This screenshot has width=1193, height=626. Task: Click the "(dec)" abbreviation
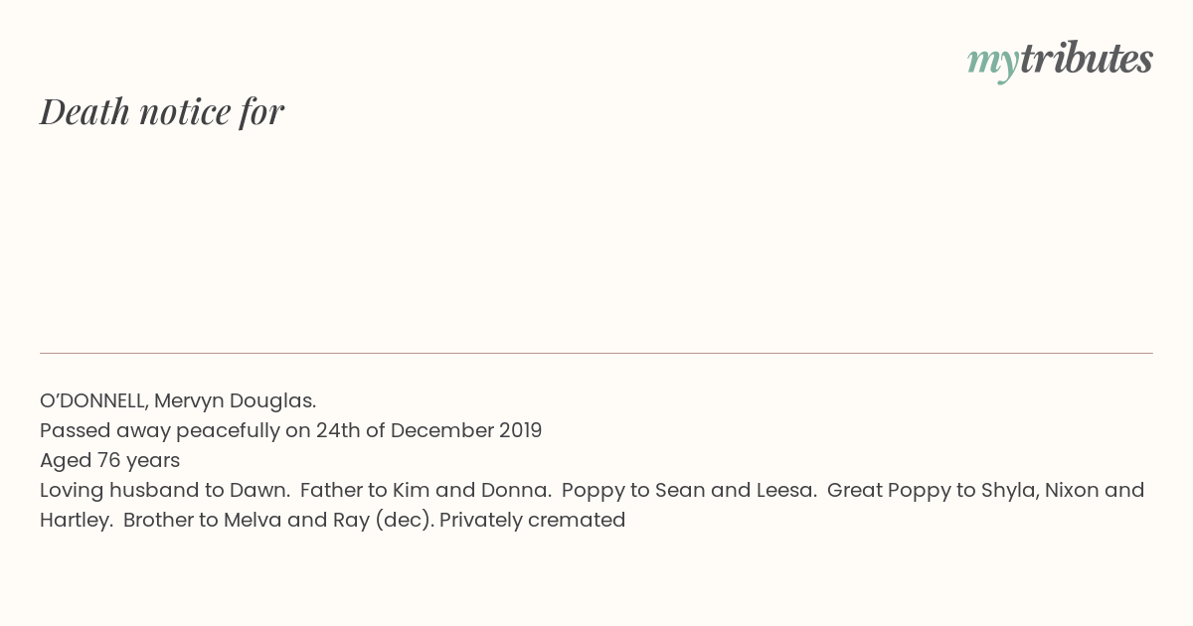(405, 521)
